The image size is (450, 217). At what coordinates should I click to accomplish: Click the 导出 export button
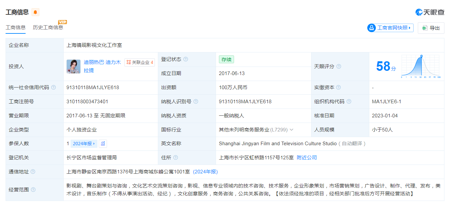[431, 28]
